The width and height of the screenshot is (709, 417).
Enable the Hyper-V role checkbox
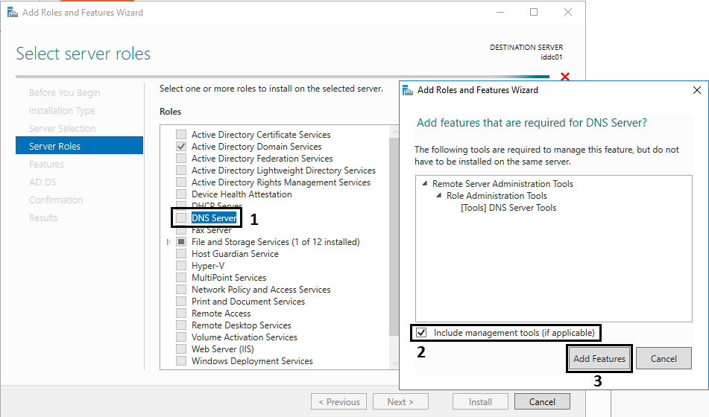click(181, 266)
